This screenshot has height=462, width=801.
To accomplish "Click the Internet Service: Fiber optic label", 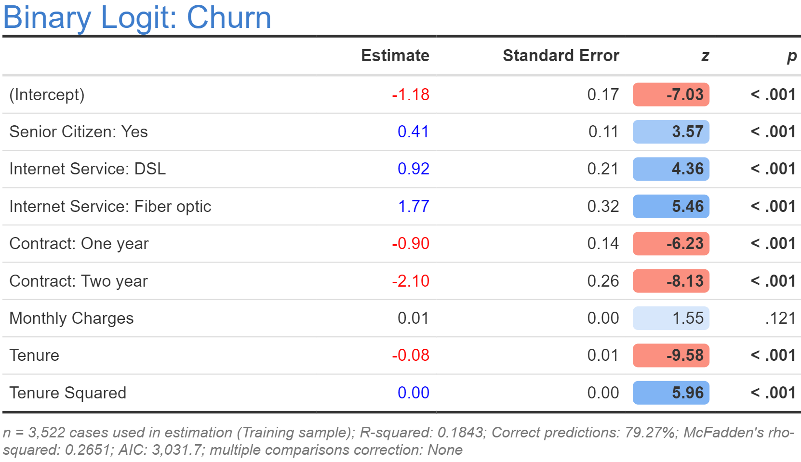I will (x=110, y=206).
